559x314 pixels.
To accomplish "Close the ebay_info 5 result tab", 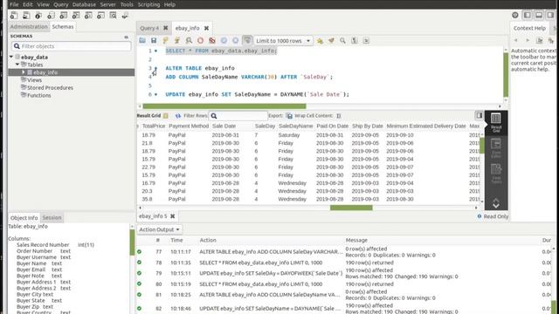I will tap(173, 216).
